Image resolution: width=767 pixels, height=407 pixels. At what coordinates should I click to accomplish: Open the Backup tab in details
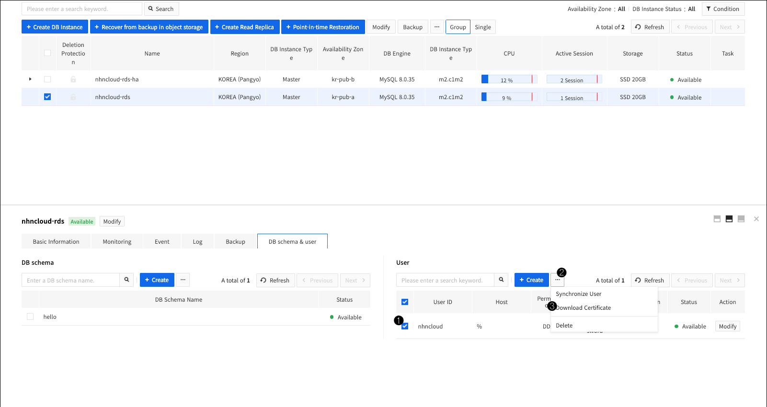coord(235,241)
